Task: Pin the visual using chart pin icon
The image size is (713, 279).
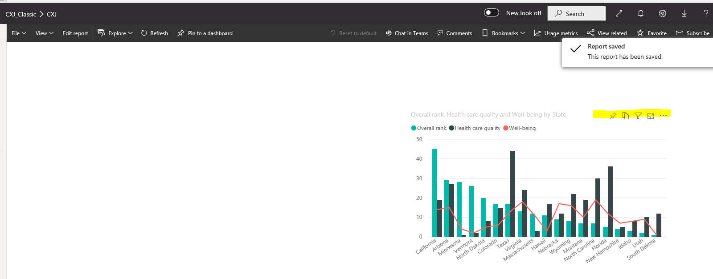Action: (613, 116)
